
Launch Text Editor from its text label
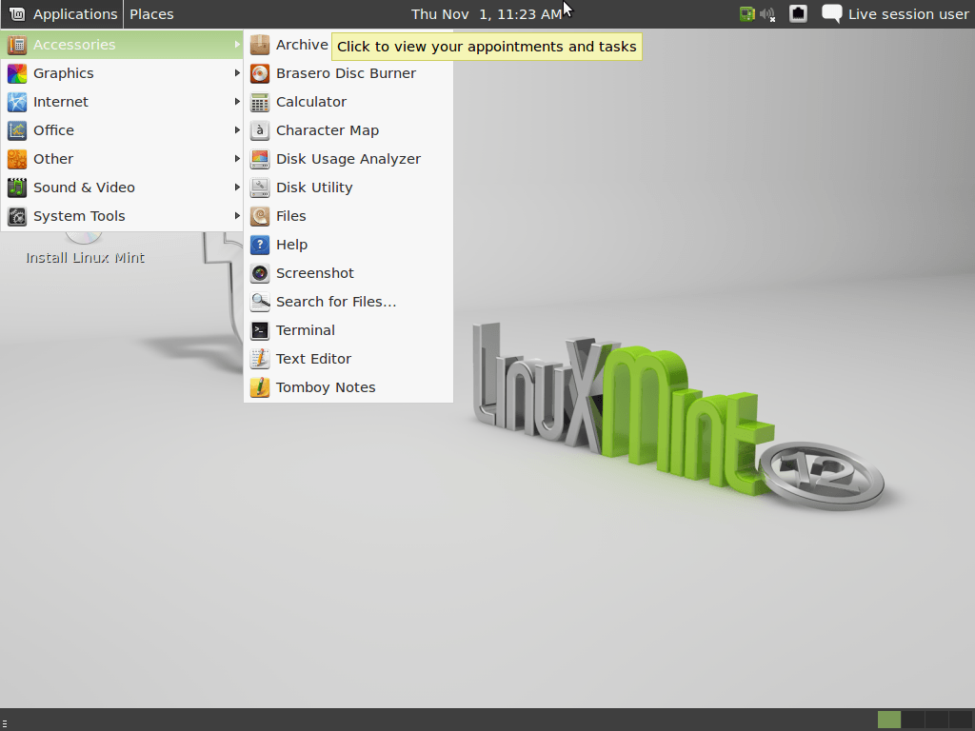pyautogui.click(x=313, y=359)
